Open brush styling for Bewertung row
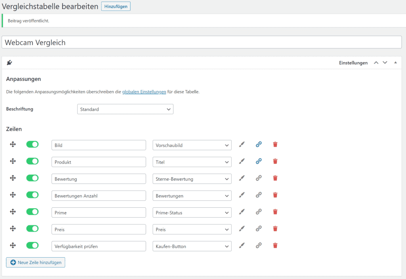406x279 pixels. [242, 178]
